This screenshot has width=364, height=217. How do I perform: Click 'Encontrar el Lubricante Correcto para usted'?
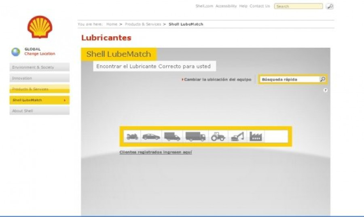pos(153,66)
